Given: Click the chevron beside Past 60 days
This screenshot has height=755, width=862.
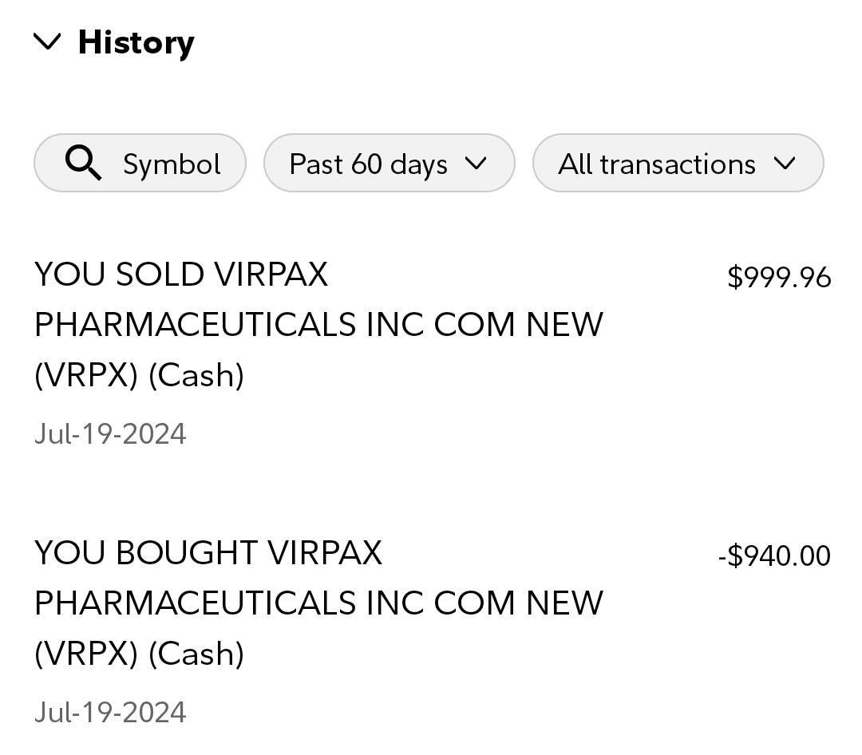Looking at the screenshot, I should [x=476, y=164].
